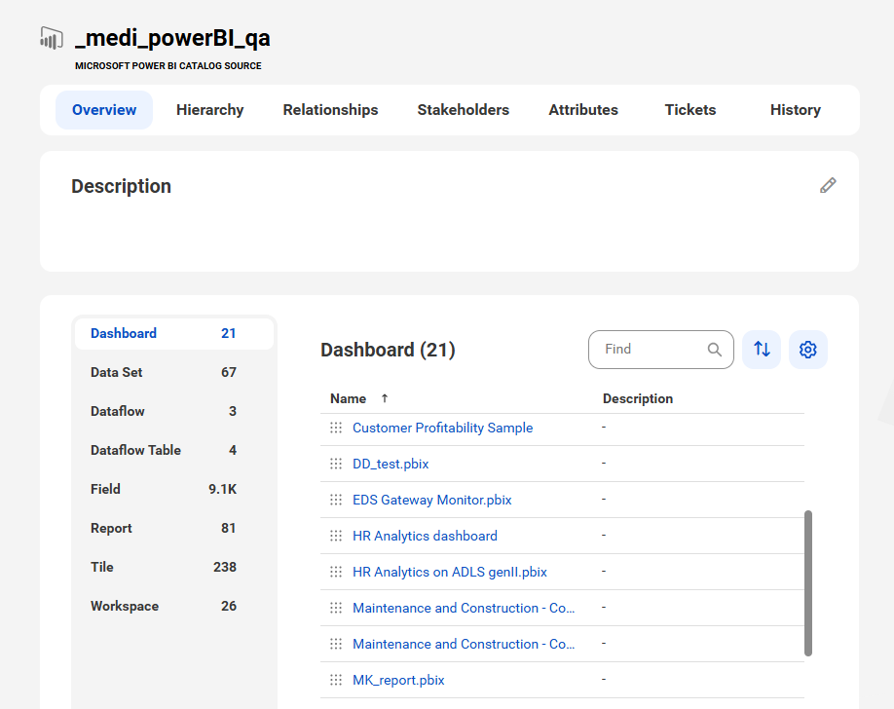Click the search magnifier icon in Find
Image resolution: width=894 pixels, height=709 pixels.
(715, 349)
